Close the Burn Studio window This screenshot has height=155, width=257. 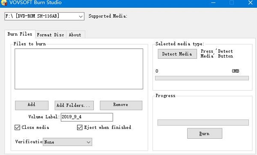[251, 3]
